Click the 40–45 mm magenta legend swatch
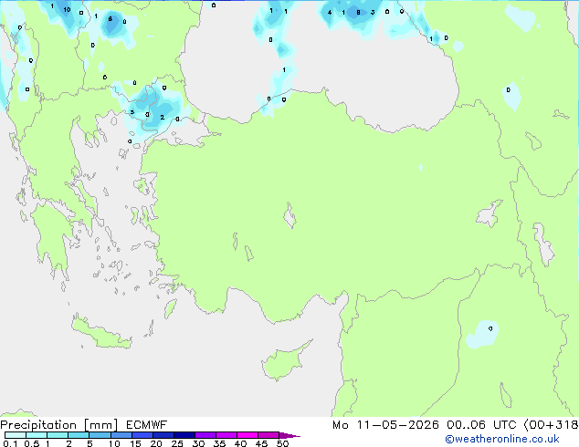The image size is (579, 447). [247, 435]
